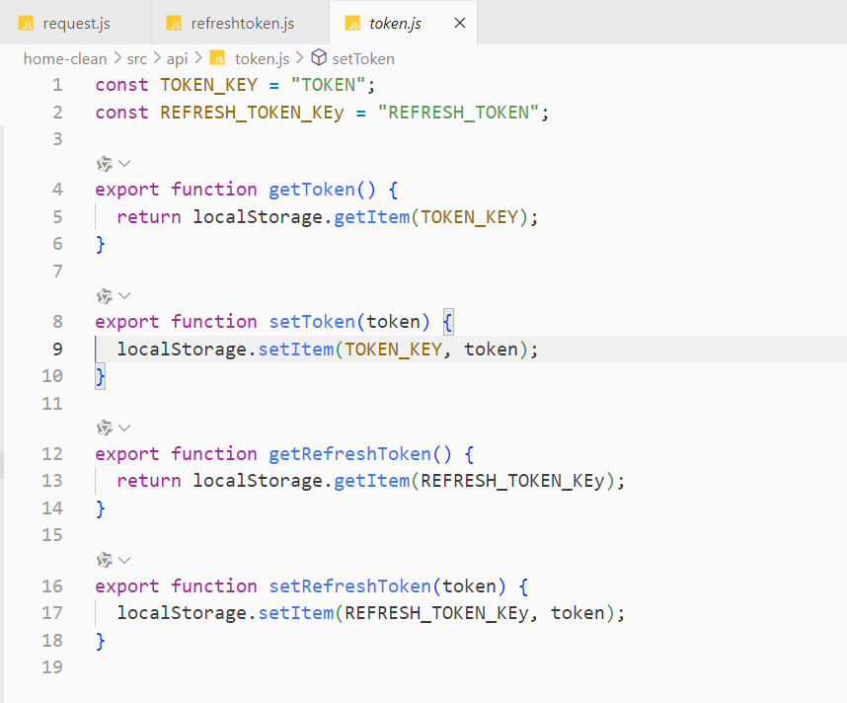Click setItem on line 17
This screenshot has width=847, height=703.
coord(296,613)
